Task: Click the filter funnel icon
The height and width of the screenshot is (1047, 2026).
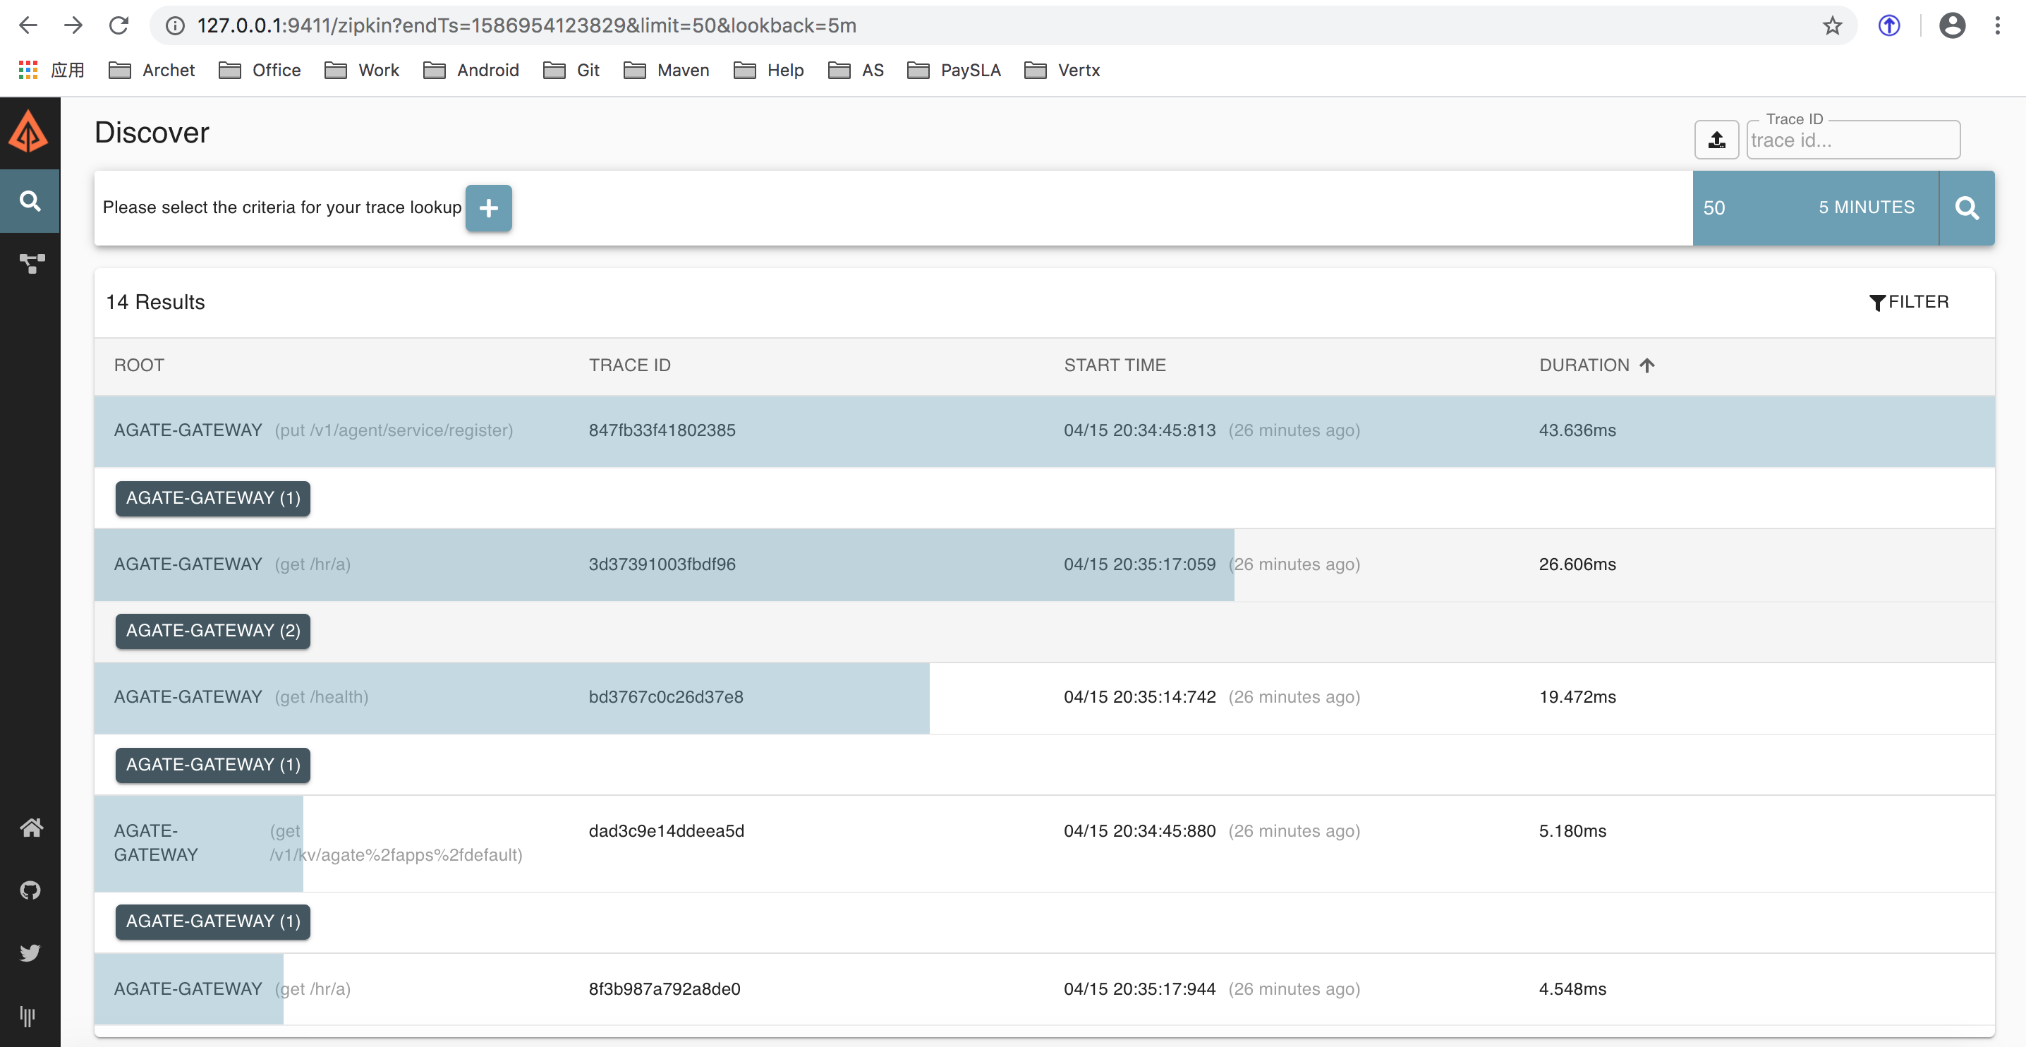Action: (x=1877, y=303)
